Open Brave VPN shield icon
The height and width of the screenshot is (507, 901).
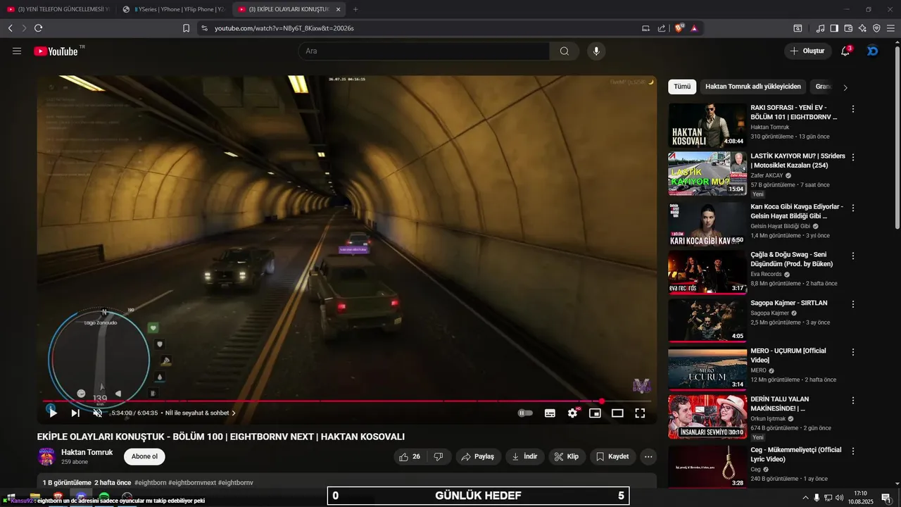[x=876, y=28]
